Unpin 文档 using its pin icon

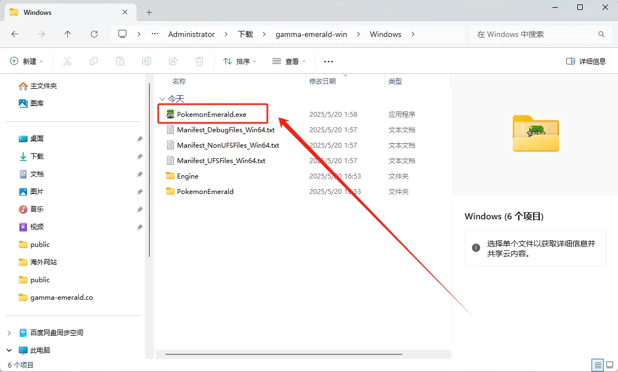[x=139, y=174]
